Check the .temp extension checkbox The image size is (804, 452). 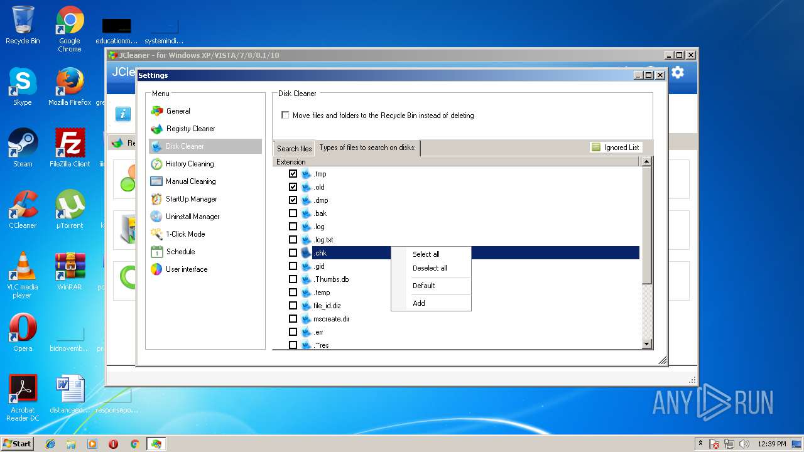293,293
